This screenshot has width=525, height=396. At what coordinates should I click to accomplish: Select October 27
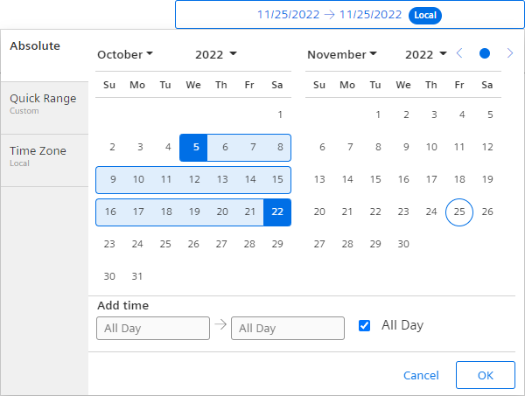[x=221, y=244]
